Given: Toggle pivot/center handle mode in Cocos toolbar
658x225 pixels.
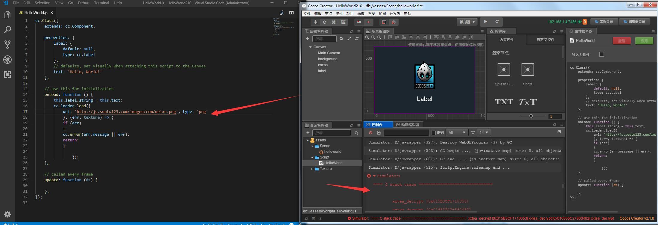Looking at the screenshot, I should coord(359,22).
